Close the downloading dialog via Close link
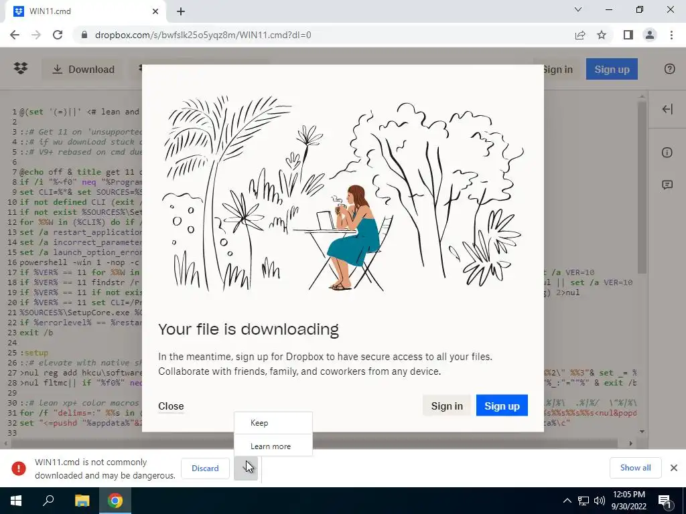 point(171,406)
